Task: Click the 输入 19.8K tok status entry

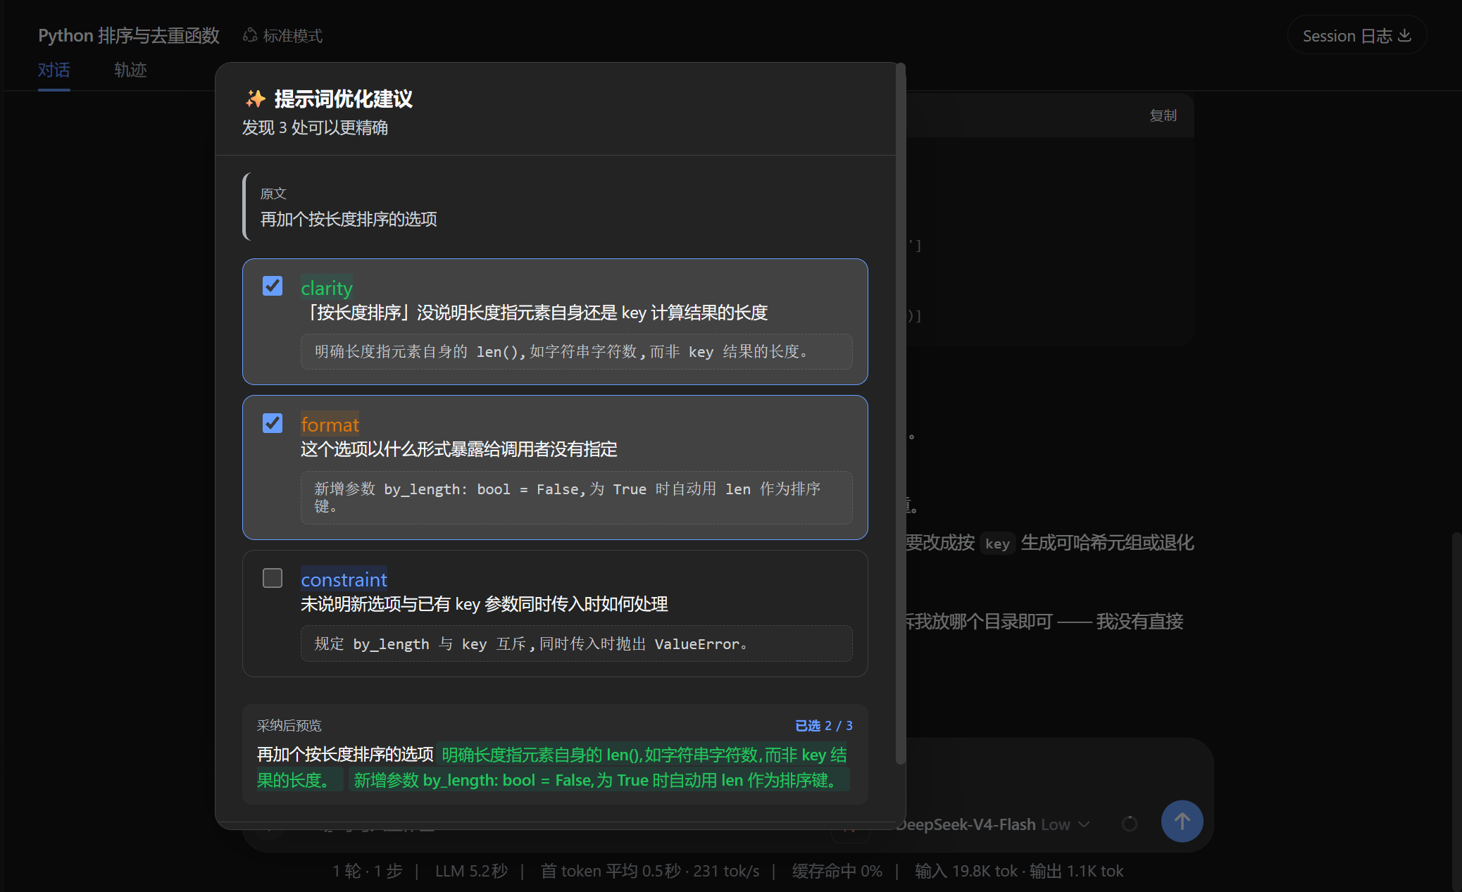Action: 966,871
